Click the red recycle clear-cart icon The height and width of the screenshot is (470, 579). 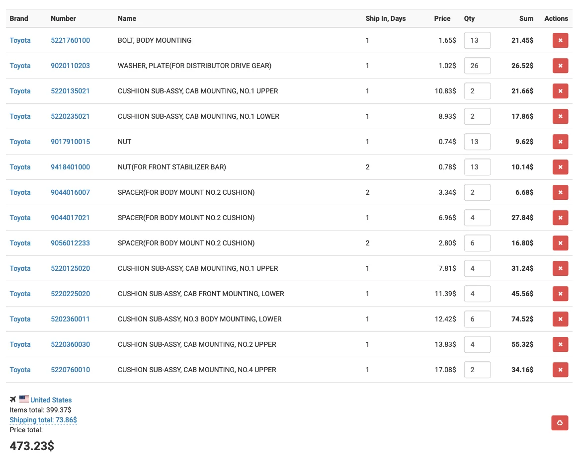click(560, 423)
